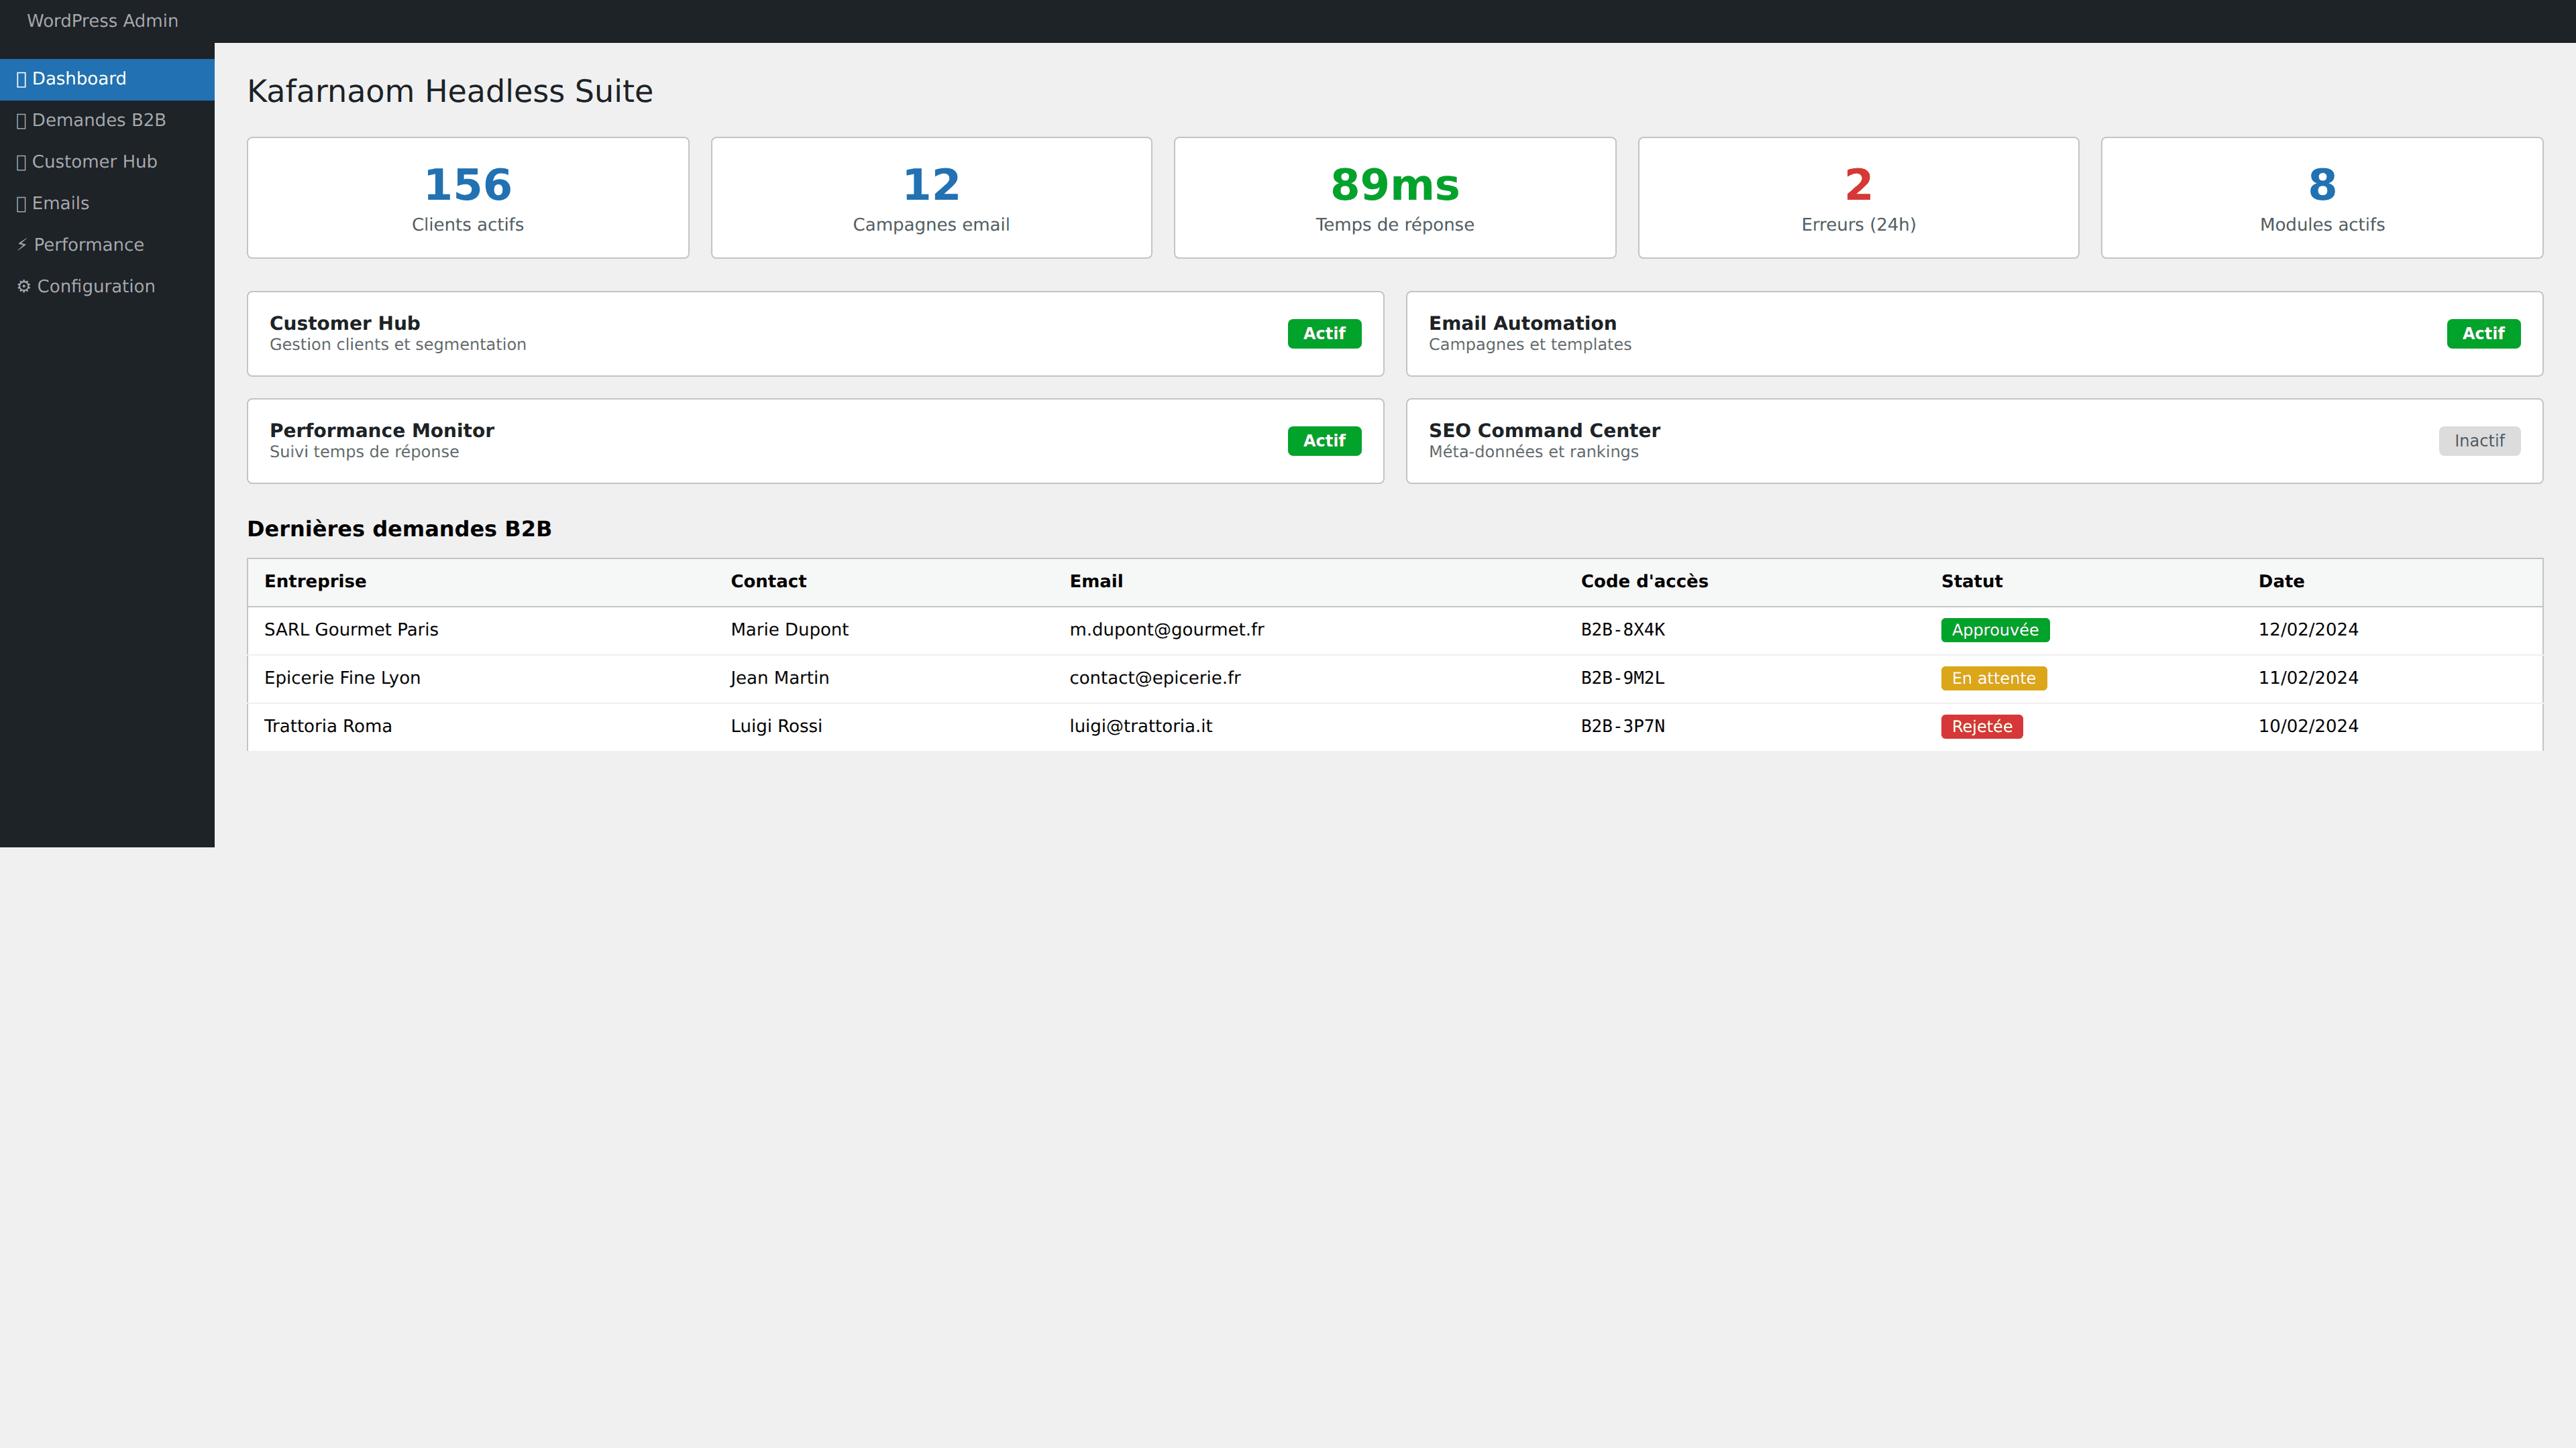
Task: Disable the Performance Monitor Actif button
Action: coord(1324,440)
